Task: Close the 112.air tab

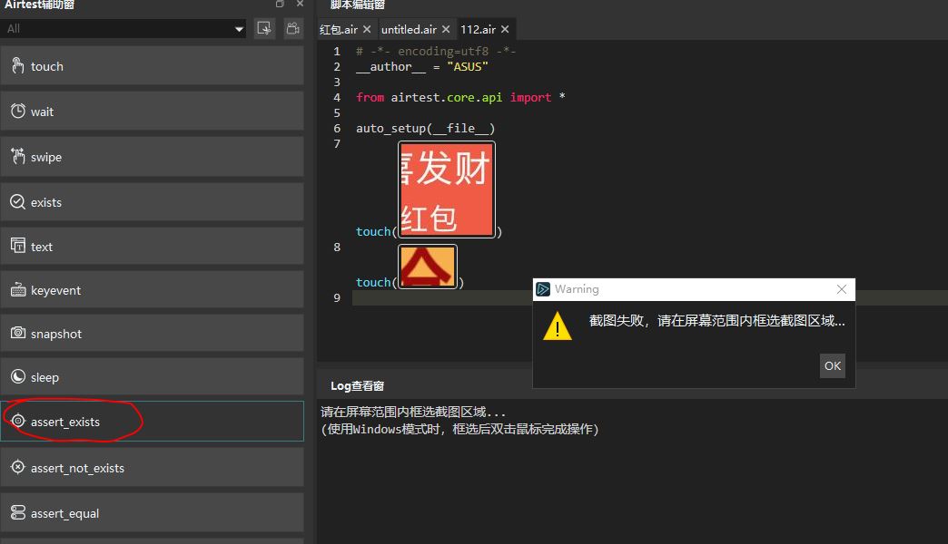Action: tap(505, 29)
